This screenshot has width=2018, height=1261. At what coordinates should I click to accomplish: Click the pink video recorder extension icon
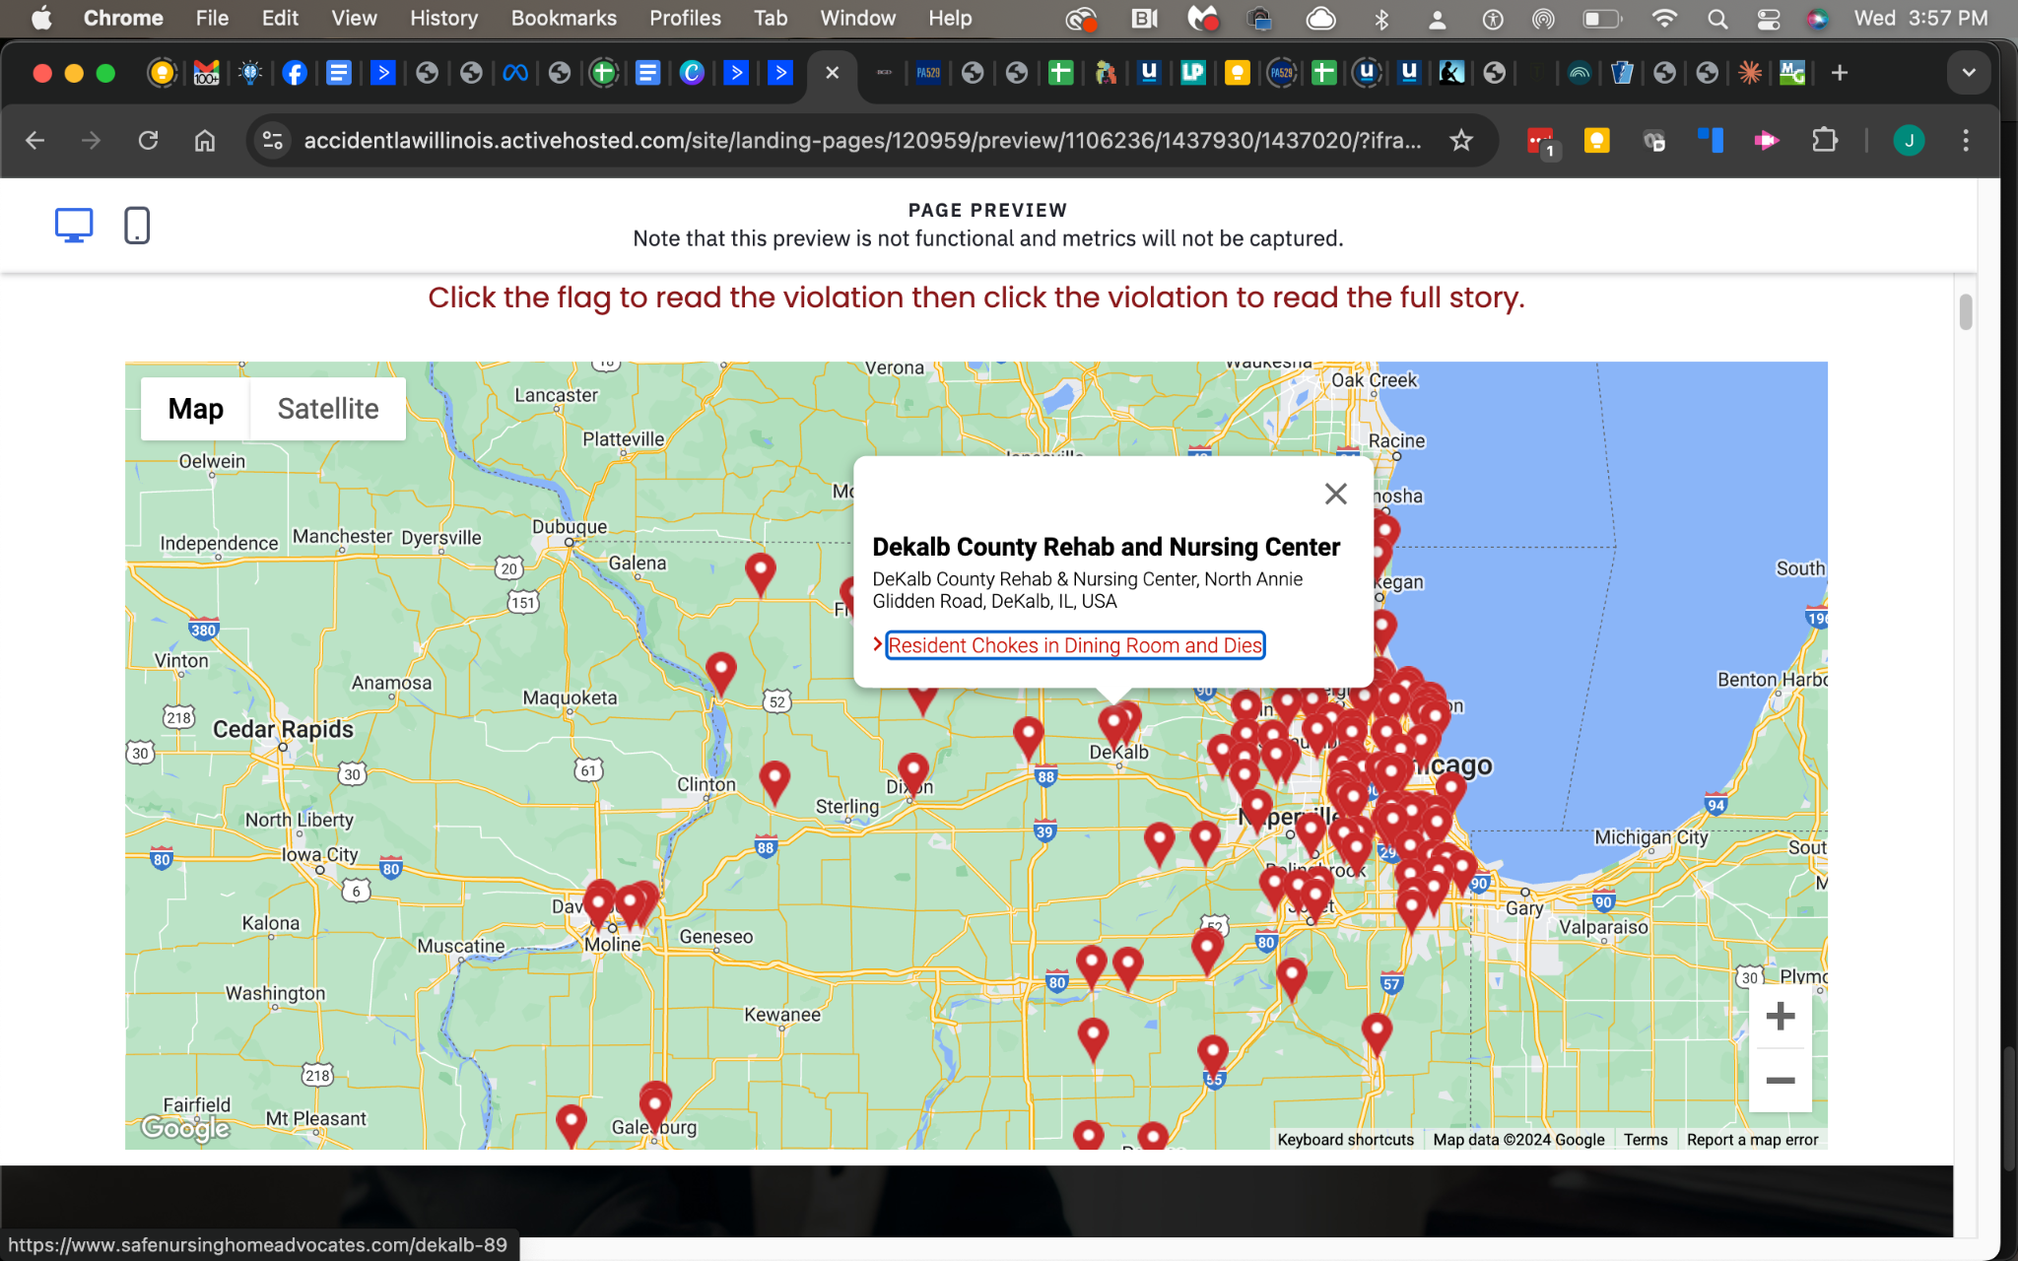tap(1767, 141)
